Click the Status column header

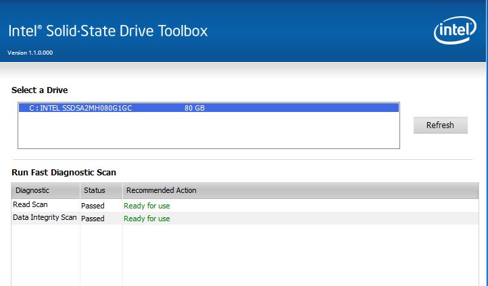[101, 190]
